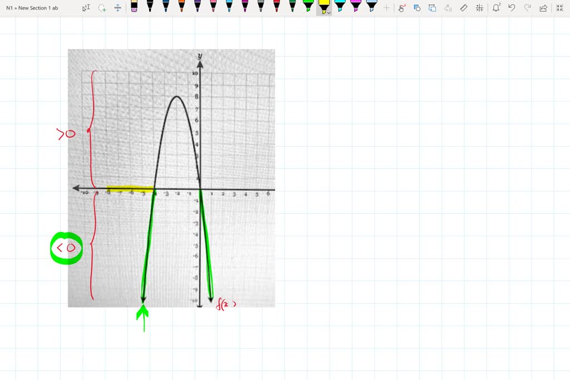This screenshot has width=570, height=380.
Task: Choose the Ink to Shape converter icon
Action: tap(416, 8)
